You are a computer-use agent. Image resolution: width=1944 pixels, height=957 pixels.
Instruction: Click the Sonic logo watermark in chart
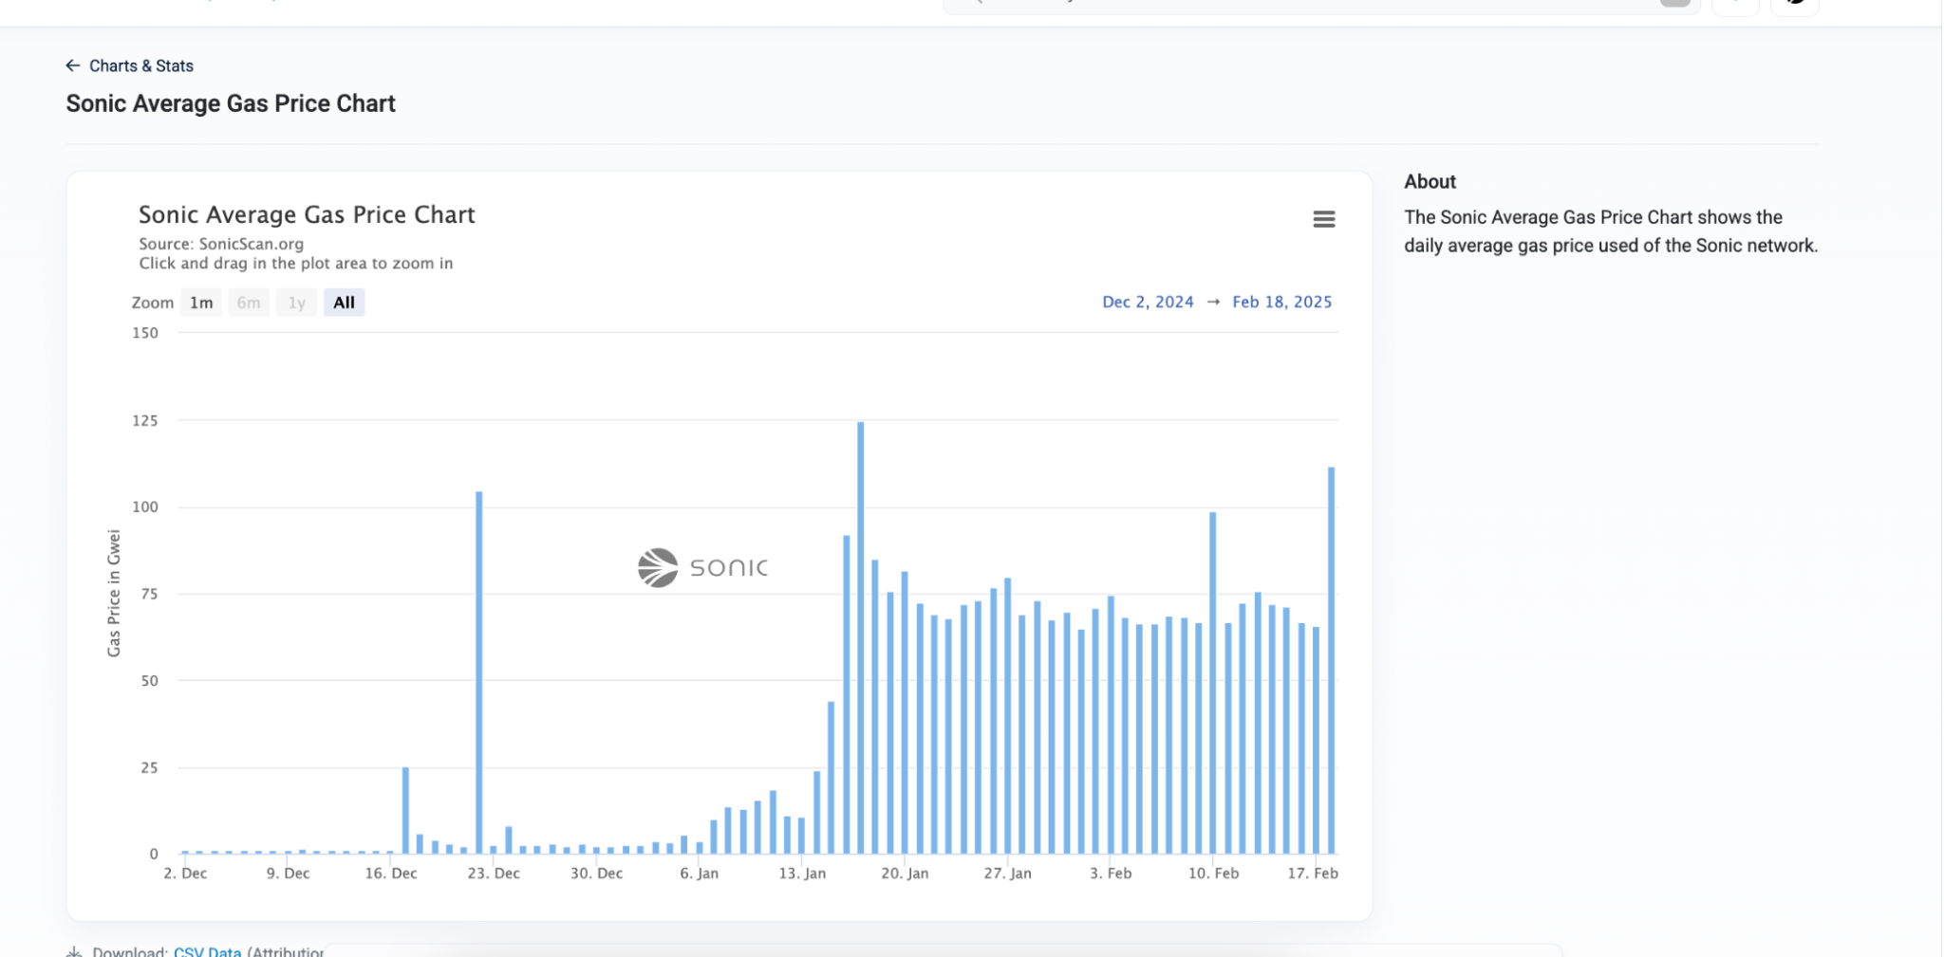pos(702,567)
